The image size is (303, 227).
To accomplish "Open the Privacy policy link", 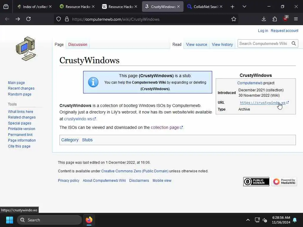I will click(x=69, y=181).
